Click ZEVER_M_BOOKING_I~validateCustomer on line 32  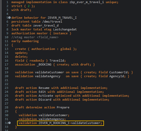point(69,123)
